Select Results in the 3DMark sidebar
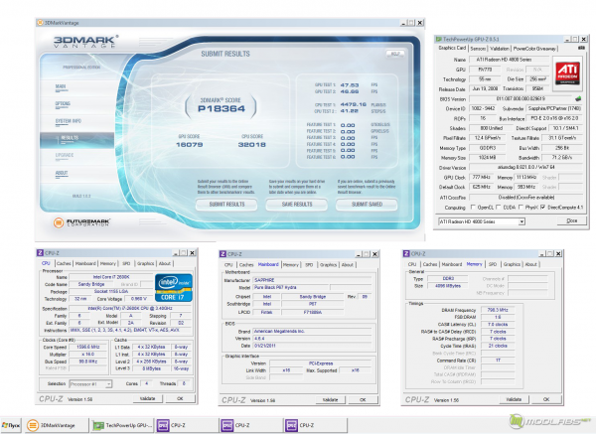The image size is (596, 434). (76, 138)
